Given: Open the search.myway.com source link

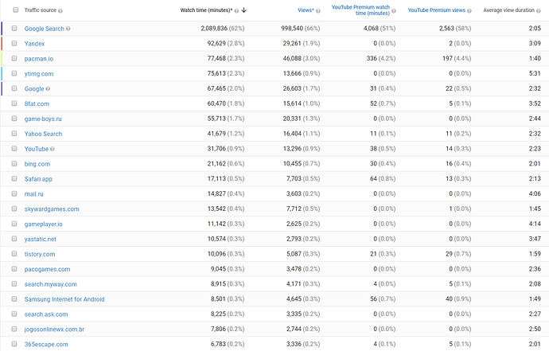Looking at the screenshot, I should 50,284.
